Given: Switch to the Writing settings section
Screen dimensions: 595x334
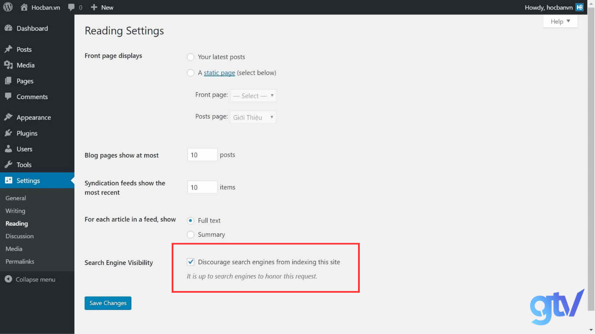Looking at the screenshot, I should [15, 210].
